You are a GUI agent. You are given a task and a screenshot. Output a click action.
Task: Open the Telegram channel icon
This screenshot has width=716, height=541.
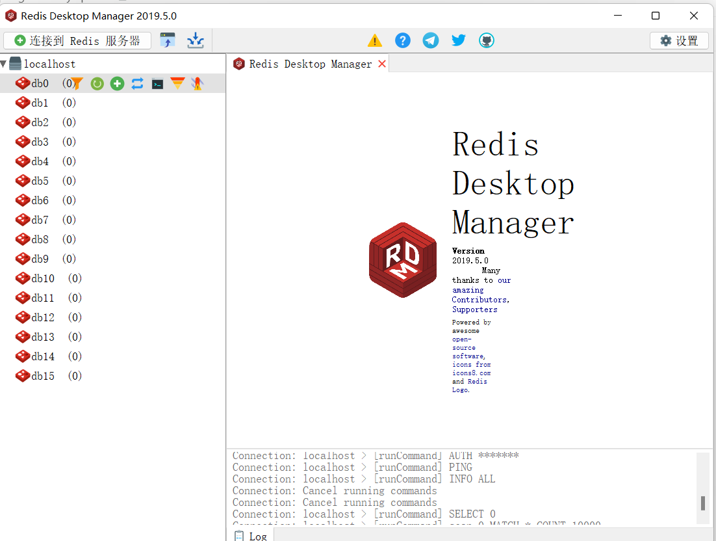(431, 41)
